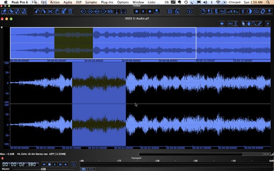
Task: Click the level meter bar in the Transport panel
Action: pyautogui.click(x=176, y=165)
